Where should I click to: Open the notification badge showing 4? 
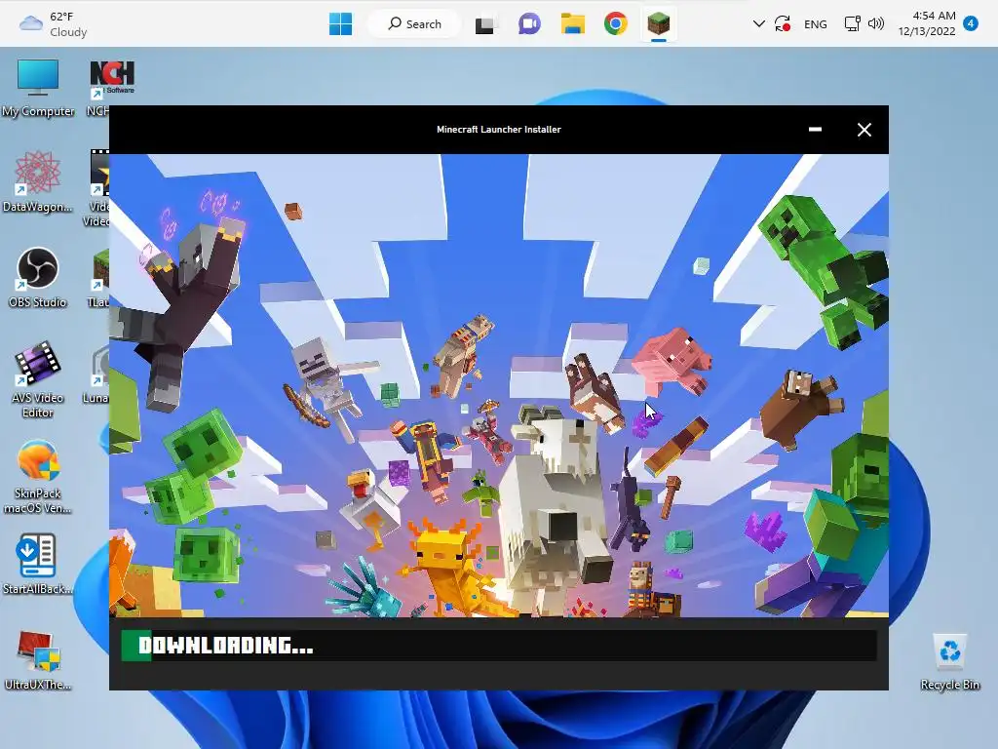click(971, 23)
